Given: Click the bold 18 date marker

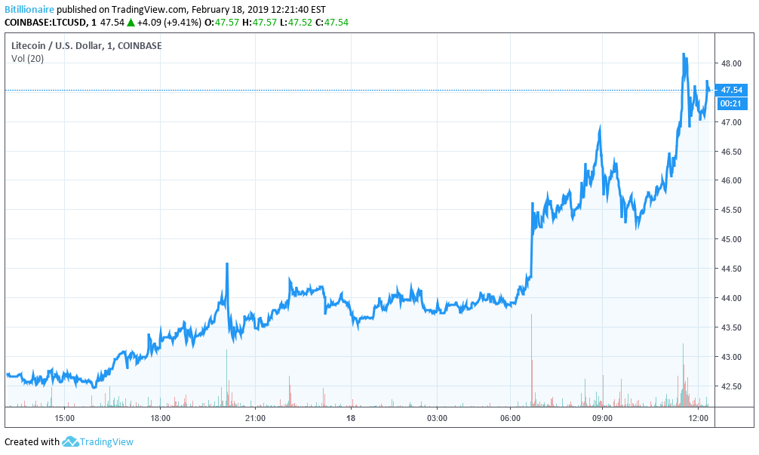Looking at the screenshot, I should [x=350, y=417].
